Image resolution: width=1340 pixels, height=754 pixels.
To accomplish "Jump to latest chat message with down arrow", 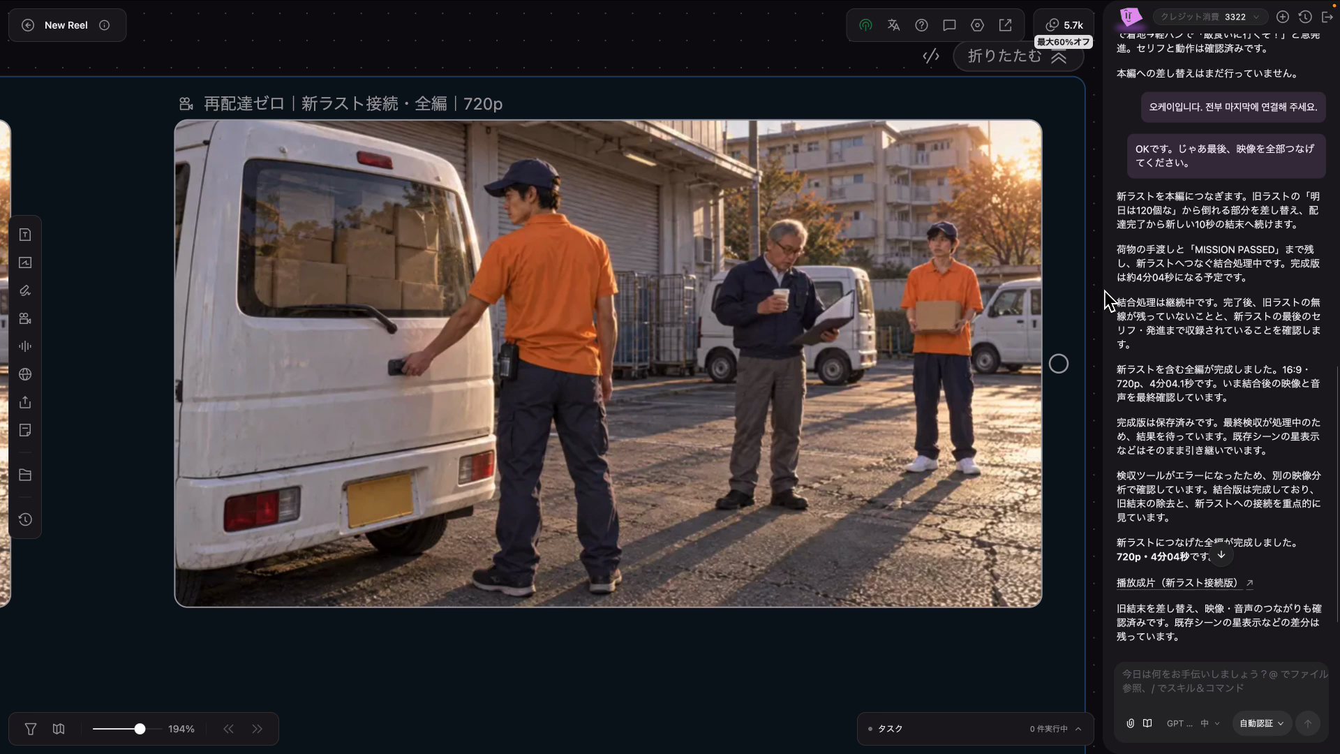I will point(1221,555).
